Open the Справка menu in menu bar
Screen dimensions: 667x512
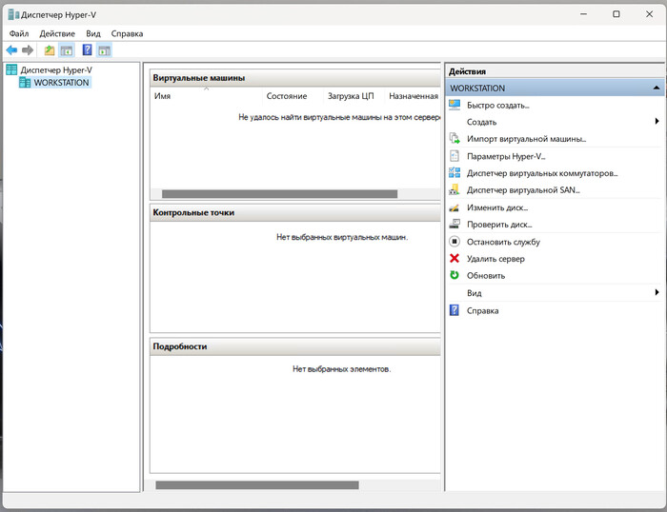(x=127, y=33)
